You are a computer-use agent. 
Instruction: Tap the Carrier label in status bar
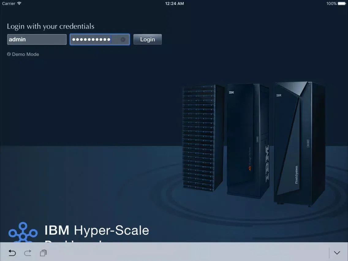pyautogui.click(x=9, y=3)
